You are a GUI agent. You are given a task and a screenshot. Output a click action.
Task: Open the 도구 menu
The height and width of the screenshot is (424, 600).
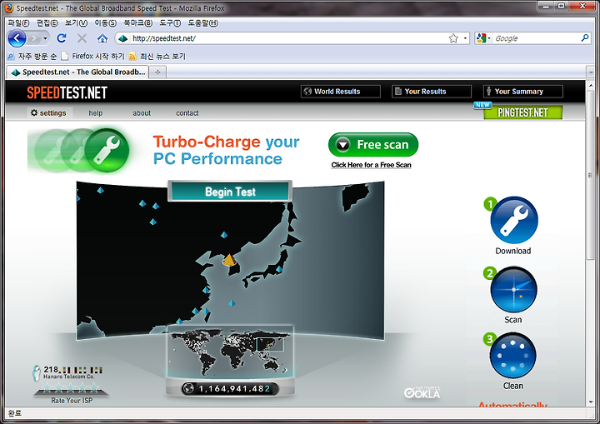pos(170,23)
